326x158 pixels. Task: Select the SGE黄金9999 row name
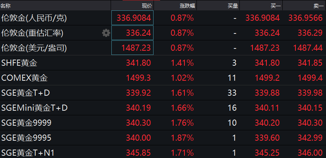pos(26,123)
